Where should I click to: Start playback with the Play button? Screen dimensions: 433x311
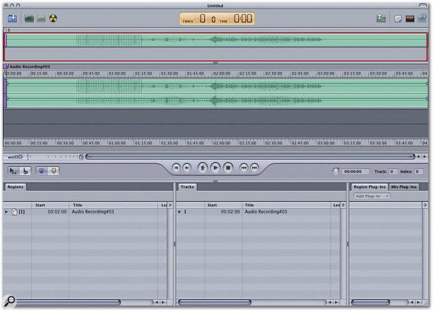point(215,167)
